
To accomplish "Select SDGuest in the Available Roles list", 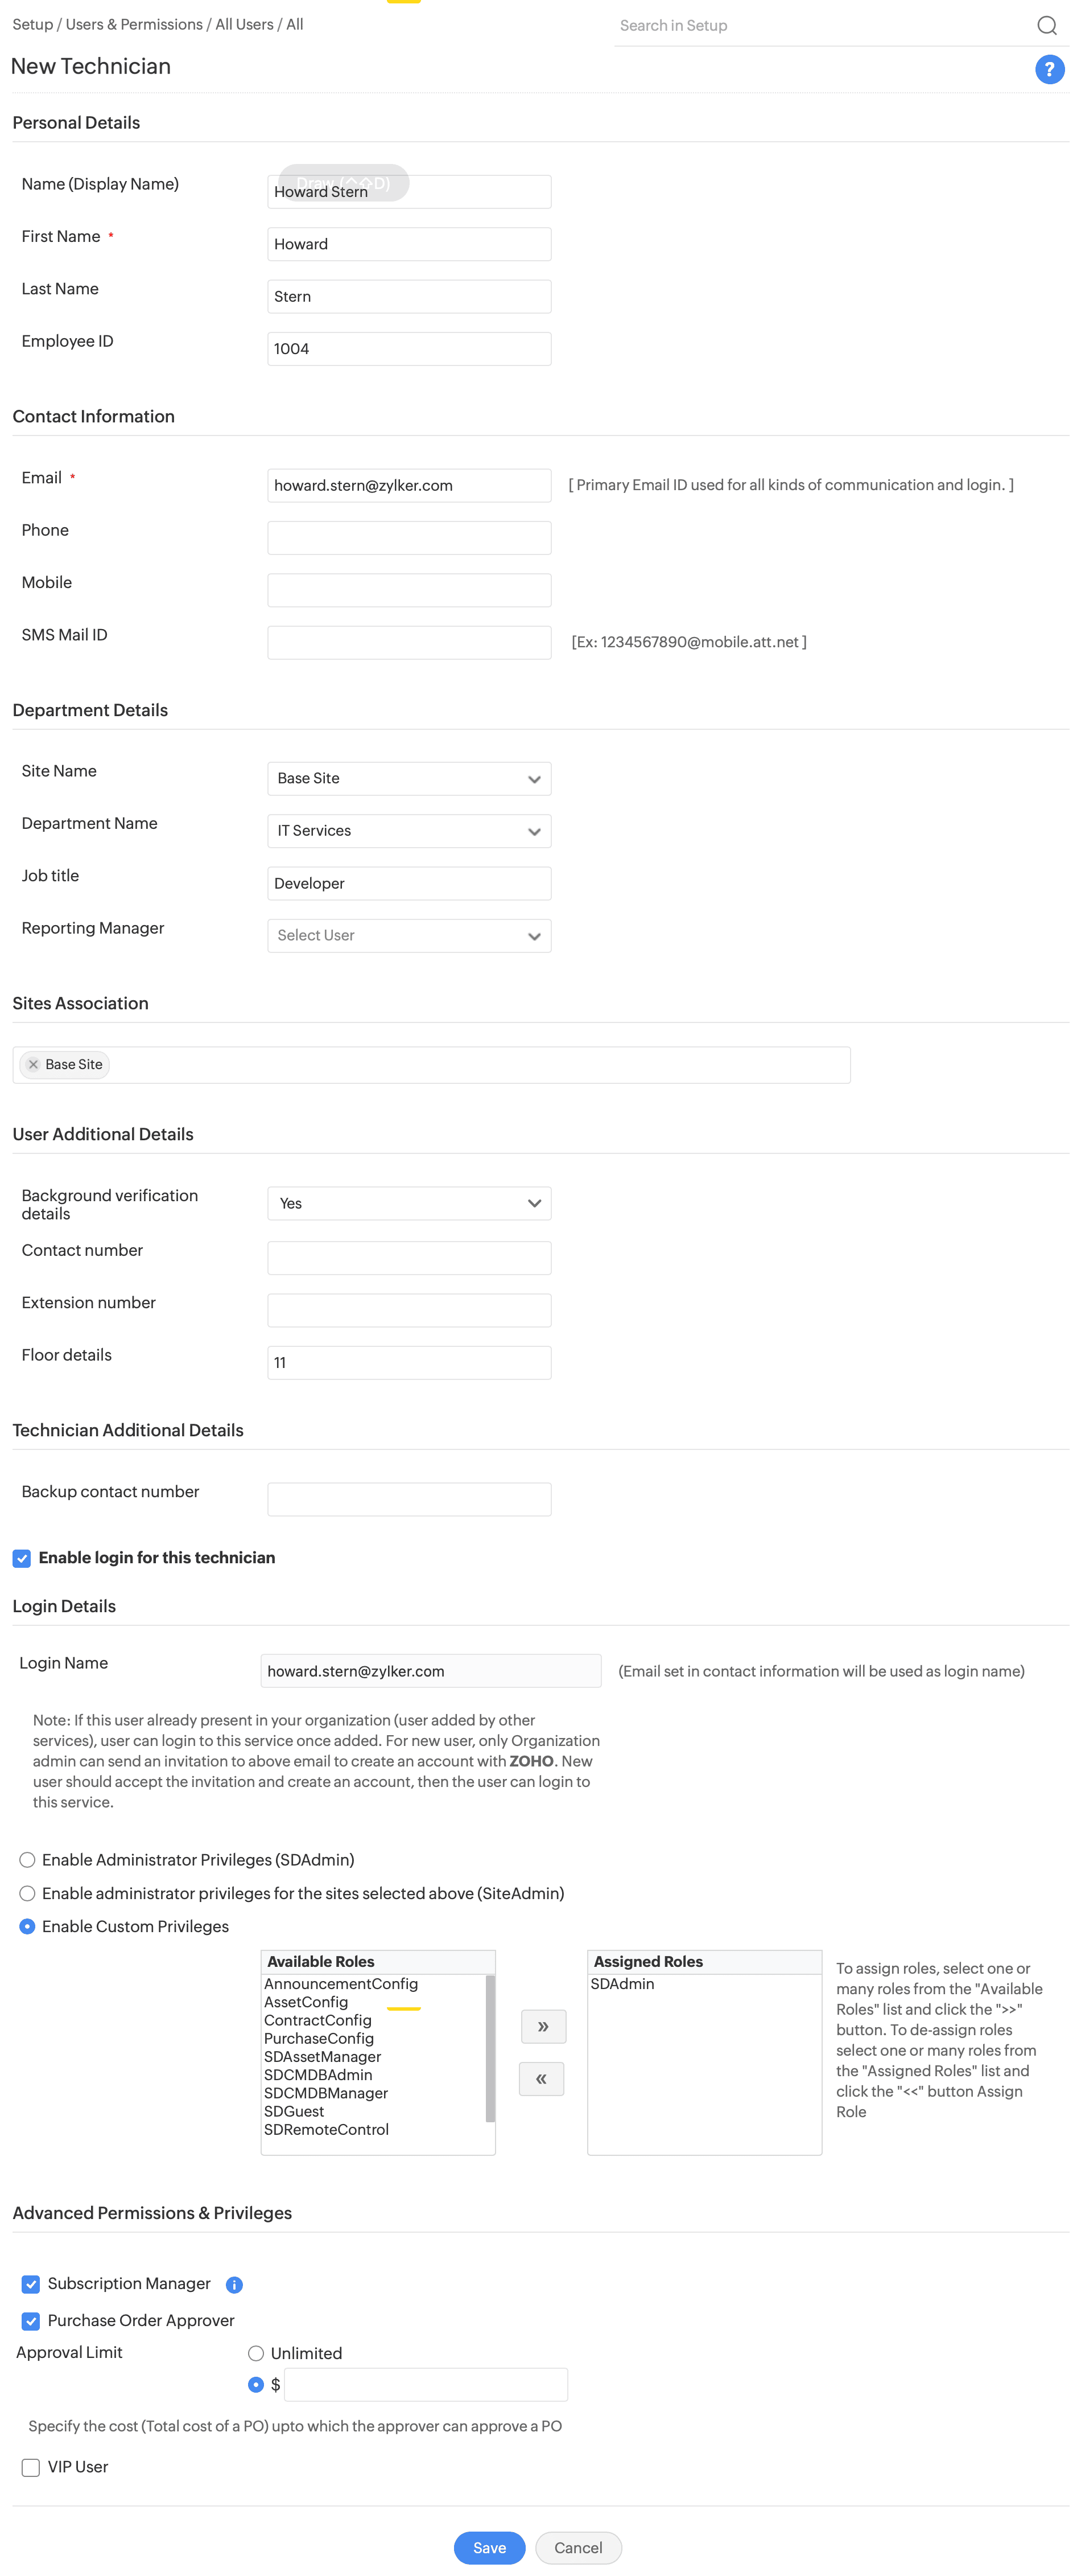I will coord(294,2111).
